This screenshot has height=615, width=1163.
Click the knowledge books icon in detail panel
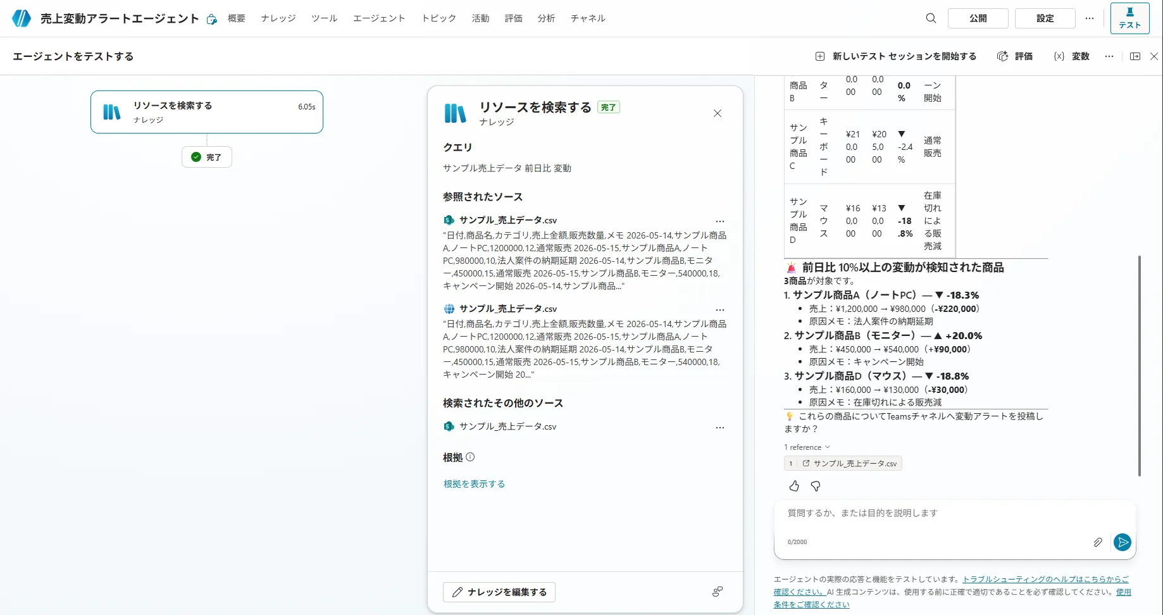tap(455, 113)
